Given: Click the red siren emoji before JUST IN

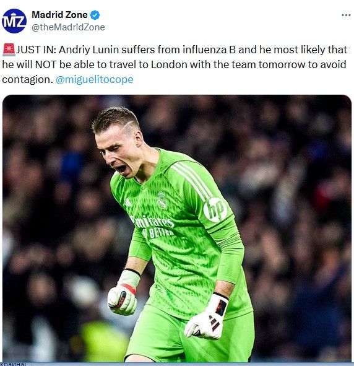Looking at the screenshot, I should (x=9, y=50).
